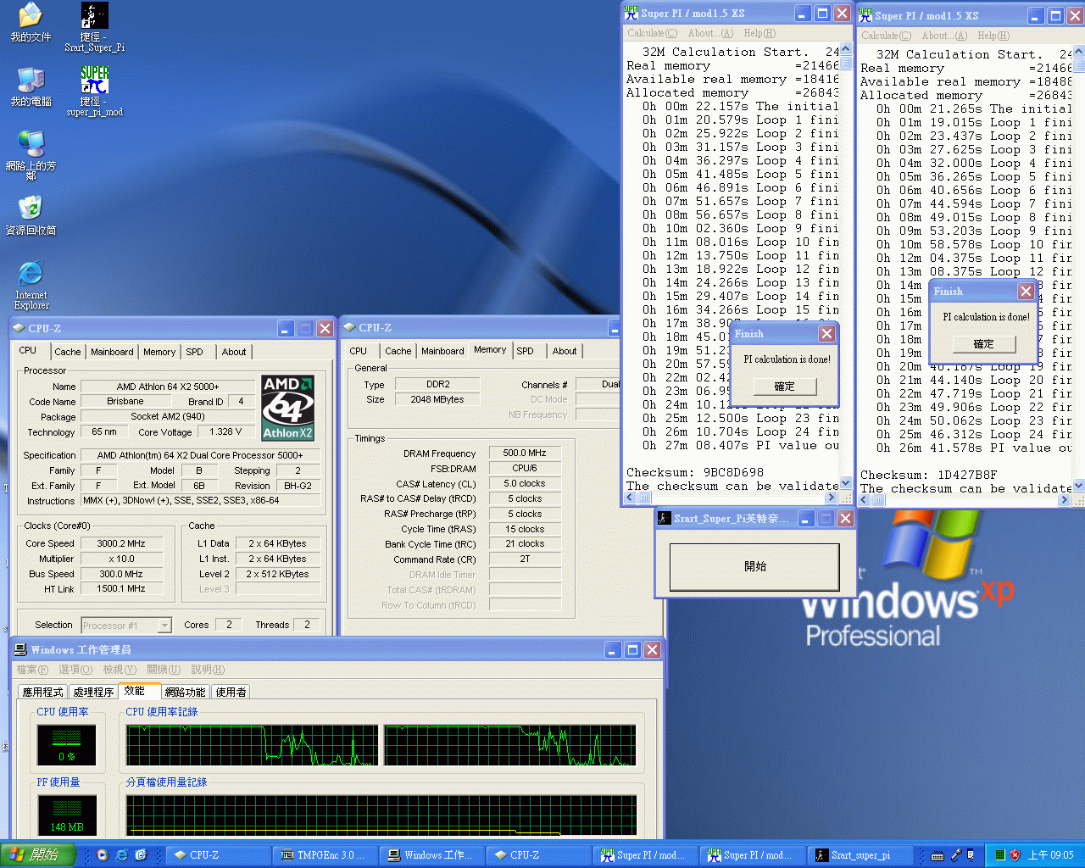
Task: Close the Windows 工作管理員 window
Action: click(652, 649)
